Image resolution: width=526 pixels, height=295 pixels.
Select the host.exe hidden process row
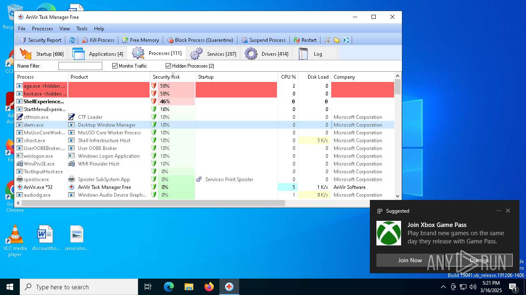point(205,94)
